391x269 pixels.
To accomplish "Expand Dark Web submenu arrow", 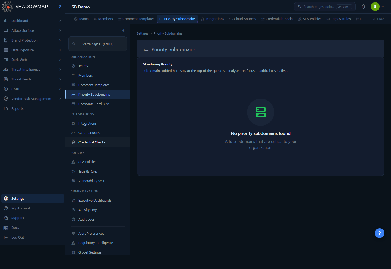I will coord(60,60).
